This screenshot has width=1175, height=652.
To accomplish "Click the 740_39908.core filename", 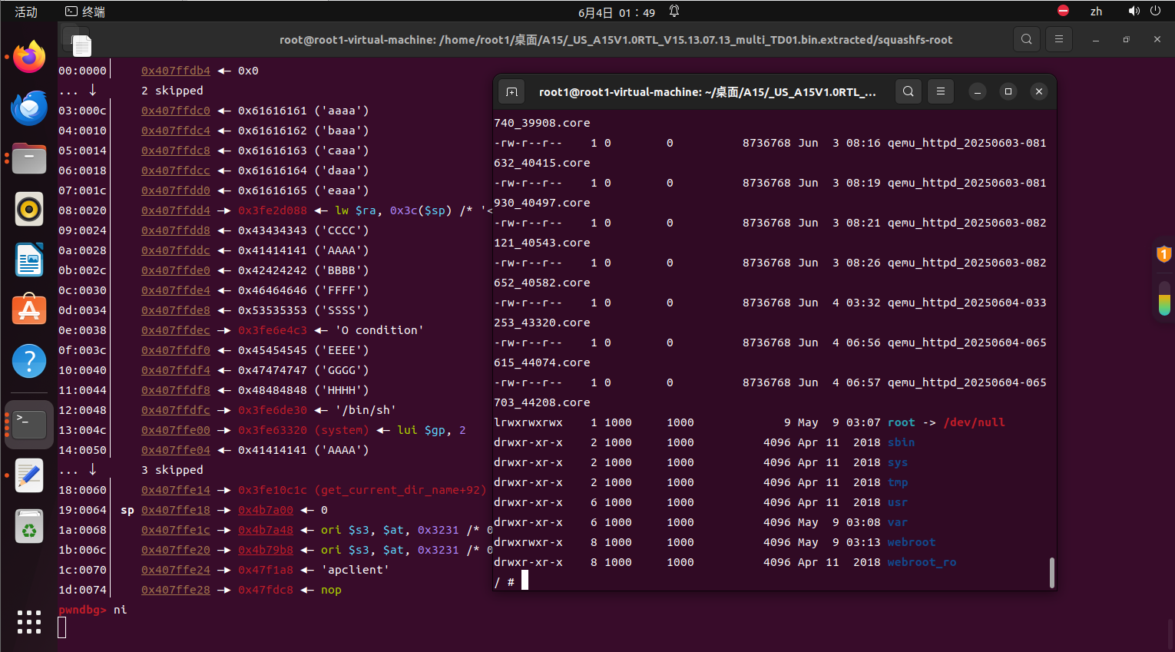I will click(542, 123).
